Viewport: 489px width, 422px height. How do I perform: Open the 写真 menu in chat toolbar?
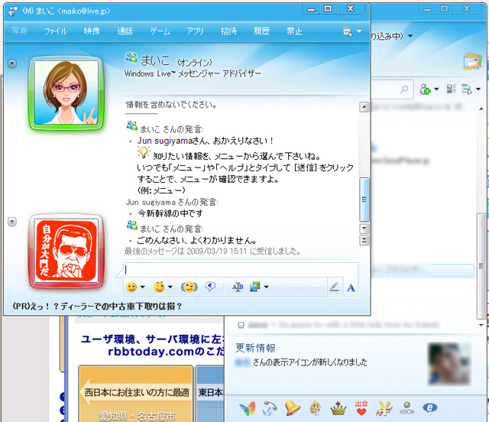pyautogui.click(x=19, y=31)
